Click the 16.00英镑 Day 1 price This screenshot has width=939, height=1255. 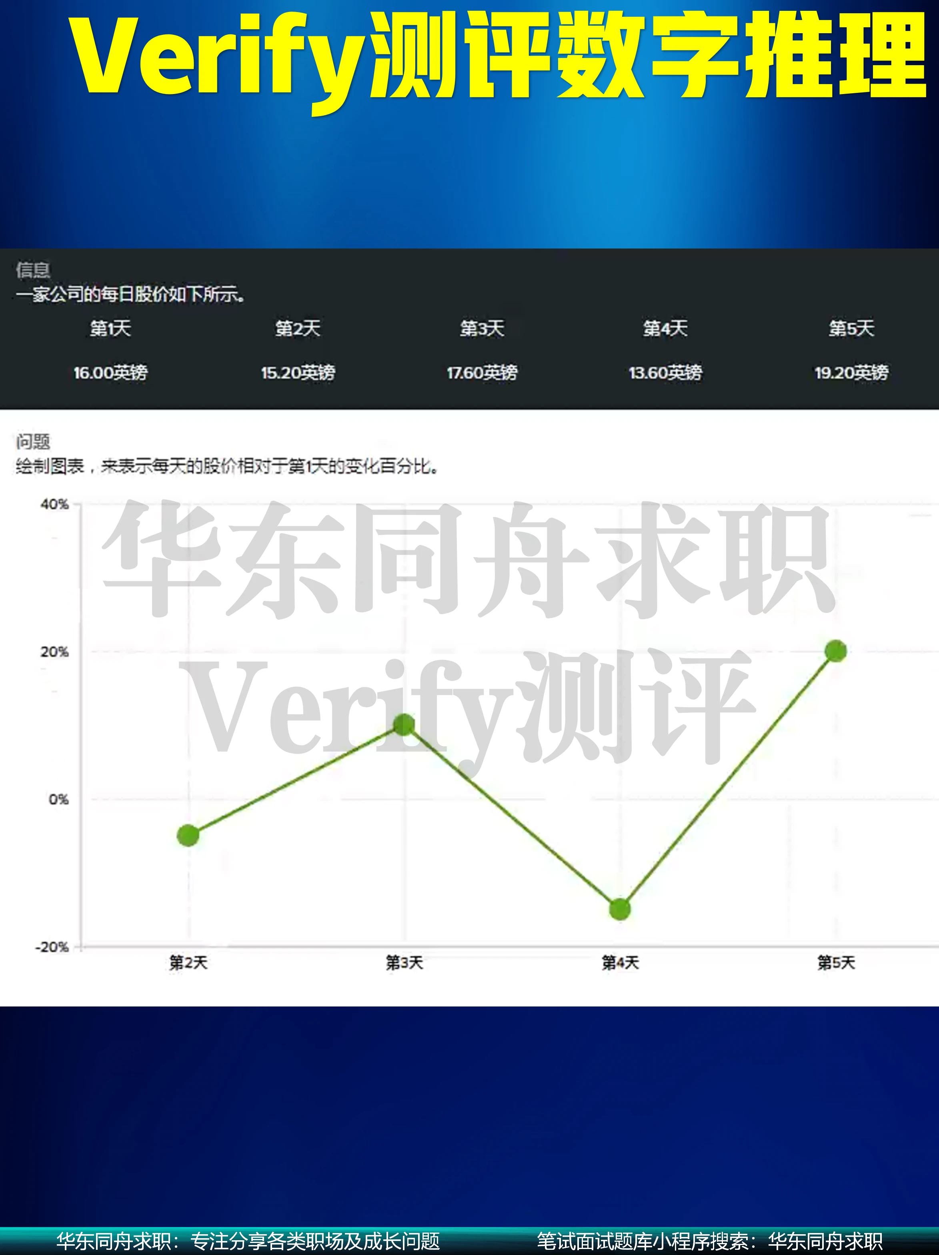[x=110, y=373]
